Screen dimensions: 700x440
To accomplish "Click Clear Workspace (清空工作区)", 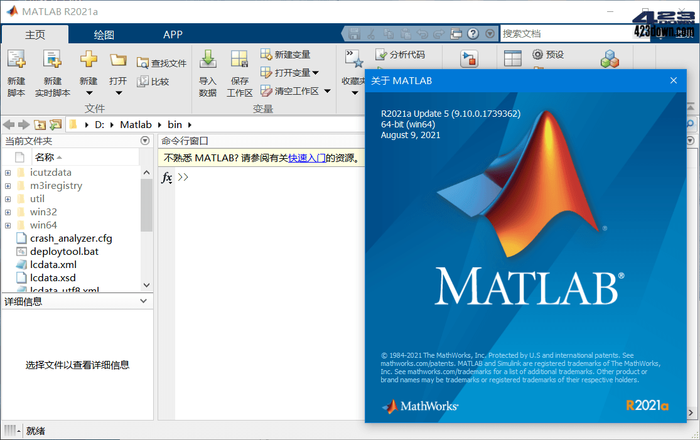I will click(x=290, y=91).
